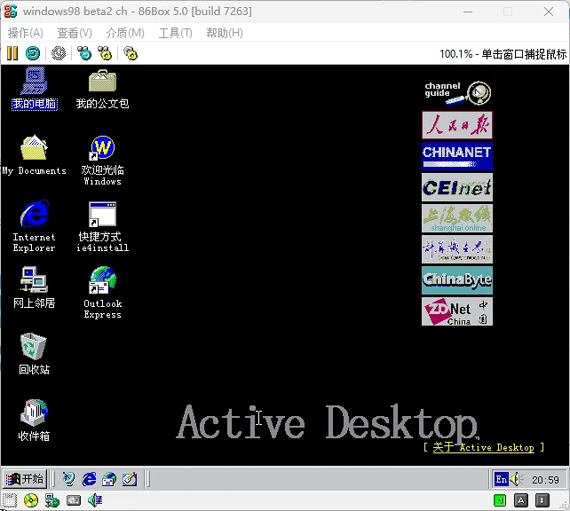570x511 pixels.
Task: Click the En language indicator in tray
Action: pyautogui.click(x=502, y=479)
